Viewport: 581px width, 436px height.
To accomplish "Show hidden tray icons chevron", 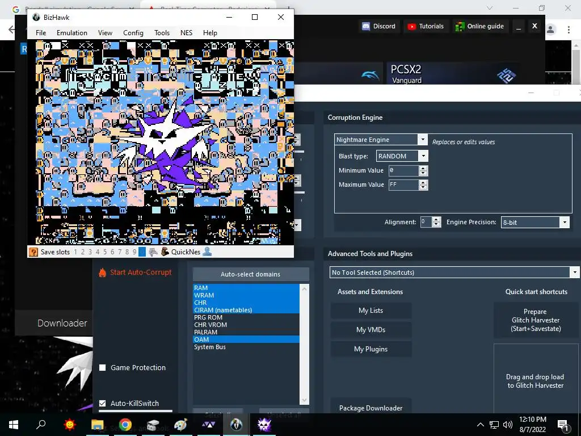I will point(480,425).
